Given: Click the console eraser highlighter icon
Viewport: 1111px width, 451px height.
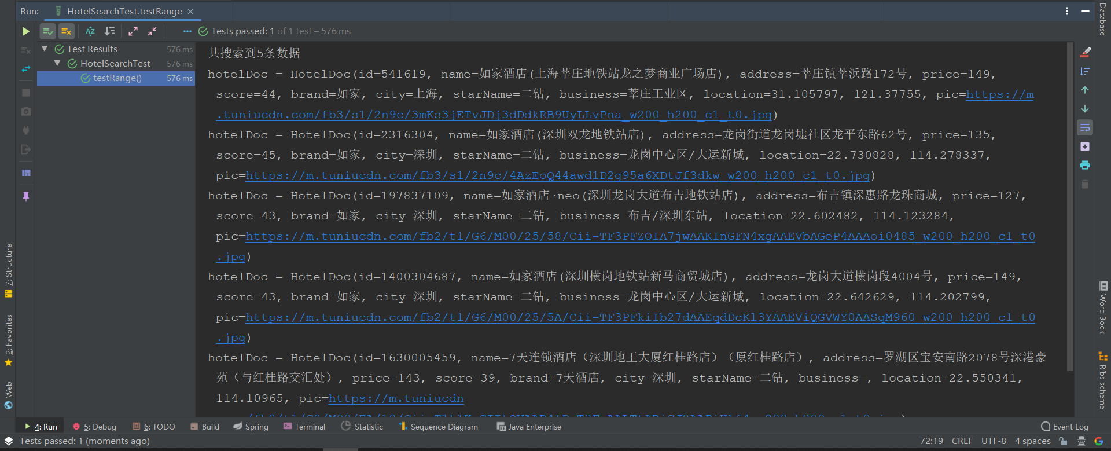Looking at the screenshot, I should tap(1085, 52).
